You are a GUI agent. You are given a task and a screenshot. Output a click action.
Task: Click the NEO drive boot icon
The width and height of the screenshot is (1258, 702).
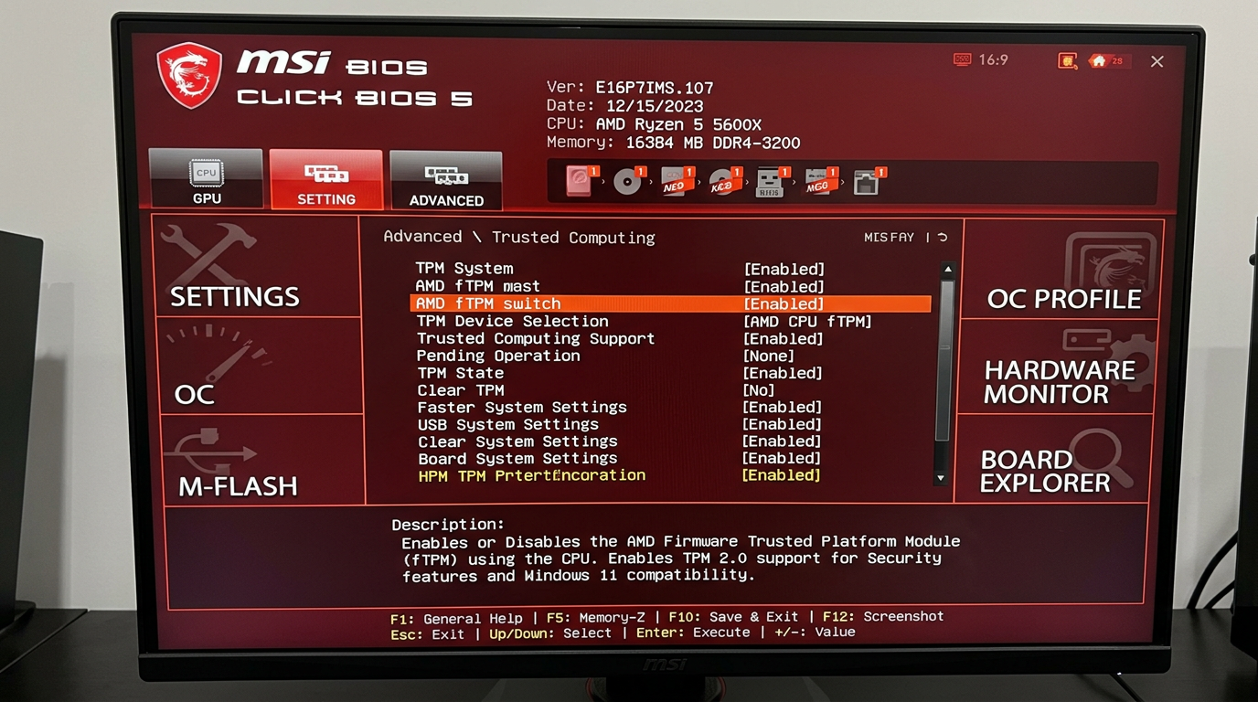coord(677,181)
